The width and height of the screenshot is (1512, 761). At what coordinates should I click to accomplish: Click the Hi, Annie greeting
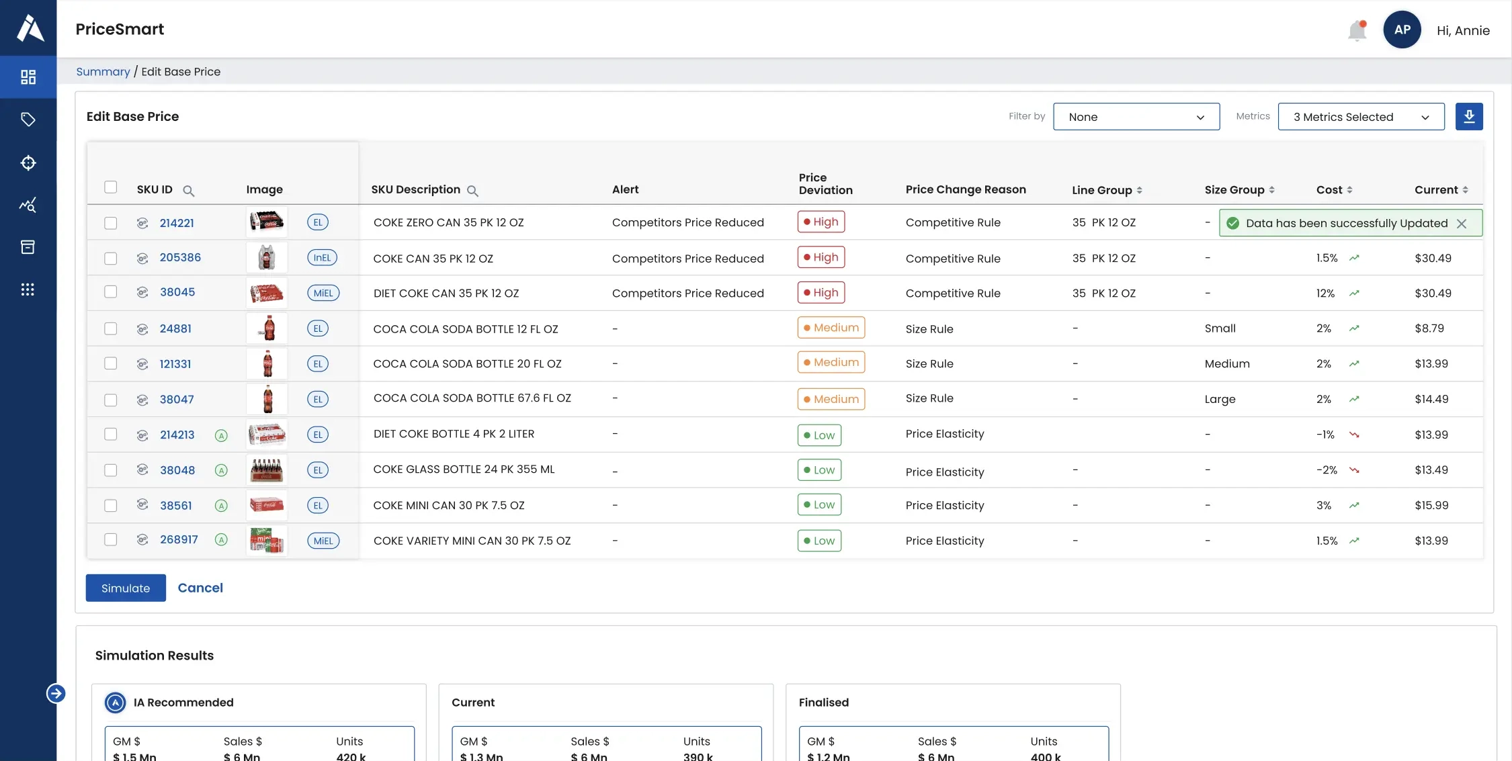[1463, 31]
